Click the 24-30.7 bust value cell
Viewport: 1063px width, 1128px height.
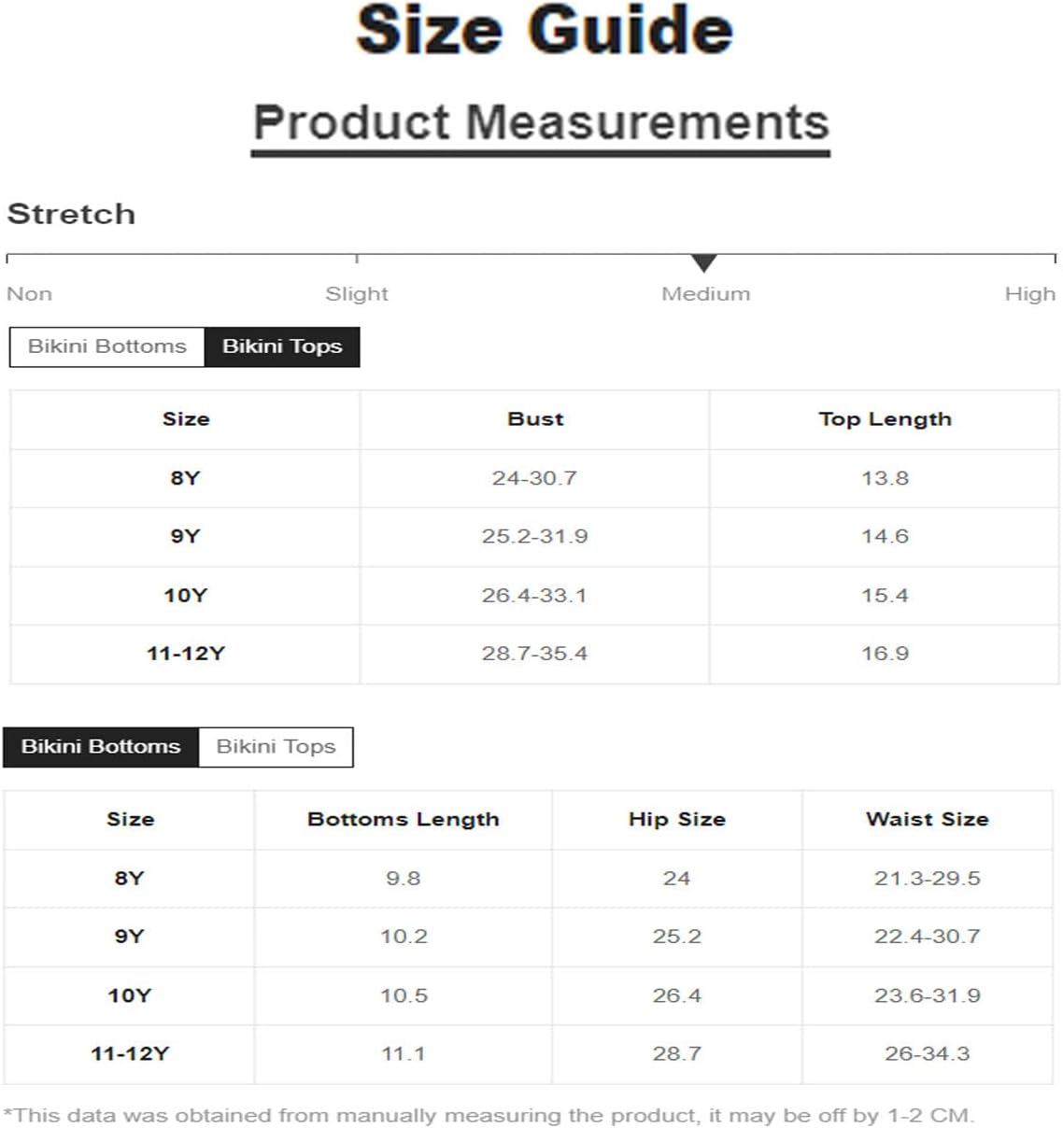pyautogui.click(x=534, y=478)
